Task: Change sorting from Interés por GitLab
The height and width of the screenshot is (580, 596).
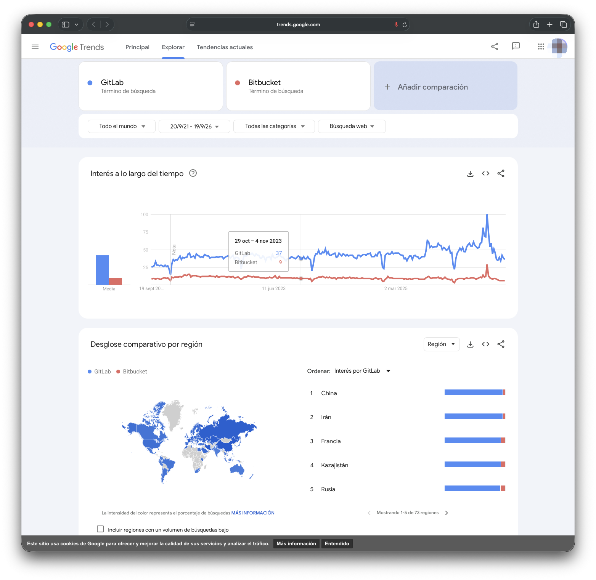Action: [x=362, y=371]
